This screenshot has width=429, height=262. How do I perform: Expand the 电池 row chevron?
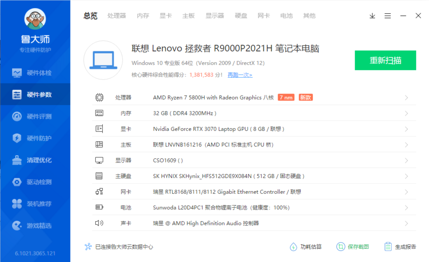(x=406, y=208)
